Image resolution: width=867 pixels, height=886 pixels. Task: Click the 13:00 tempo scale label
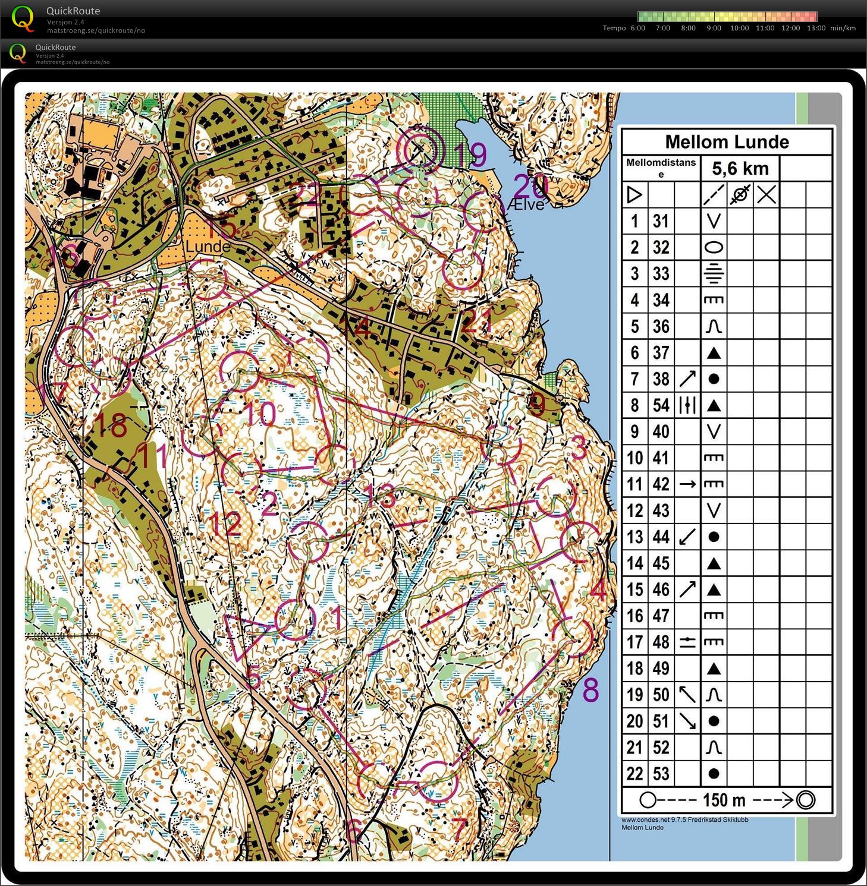pos(816,28)
